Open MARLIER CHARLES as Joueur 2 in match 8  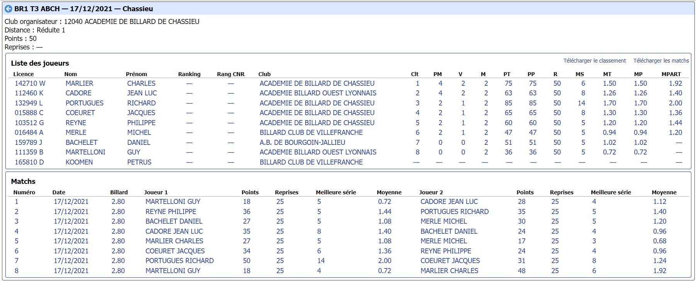tap(449, 271)
